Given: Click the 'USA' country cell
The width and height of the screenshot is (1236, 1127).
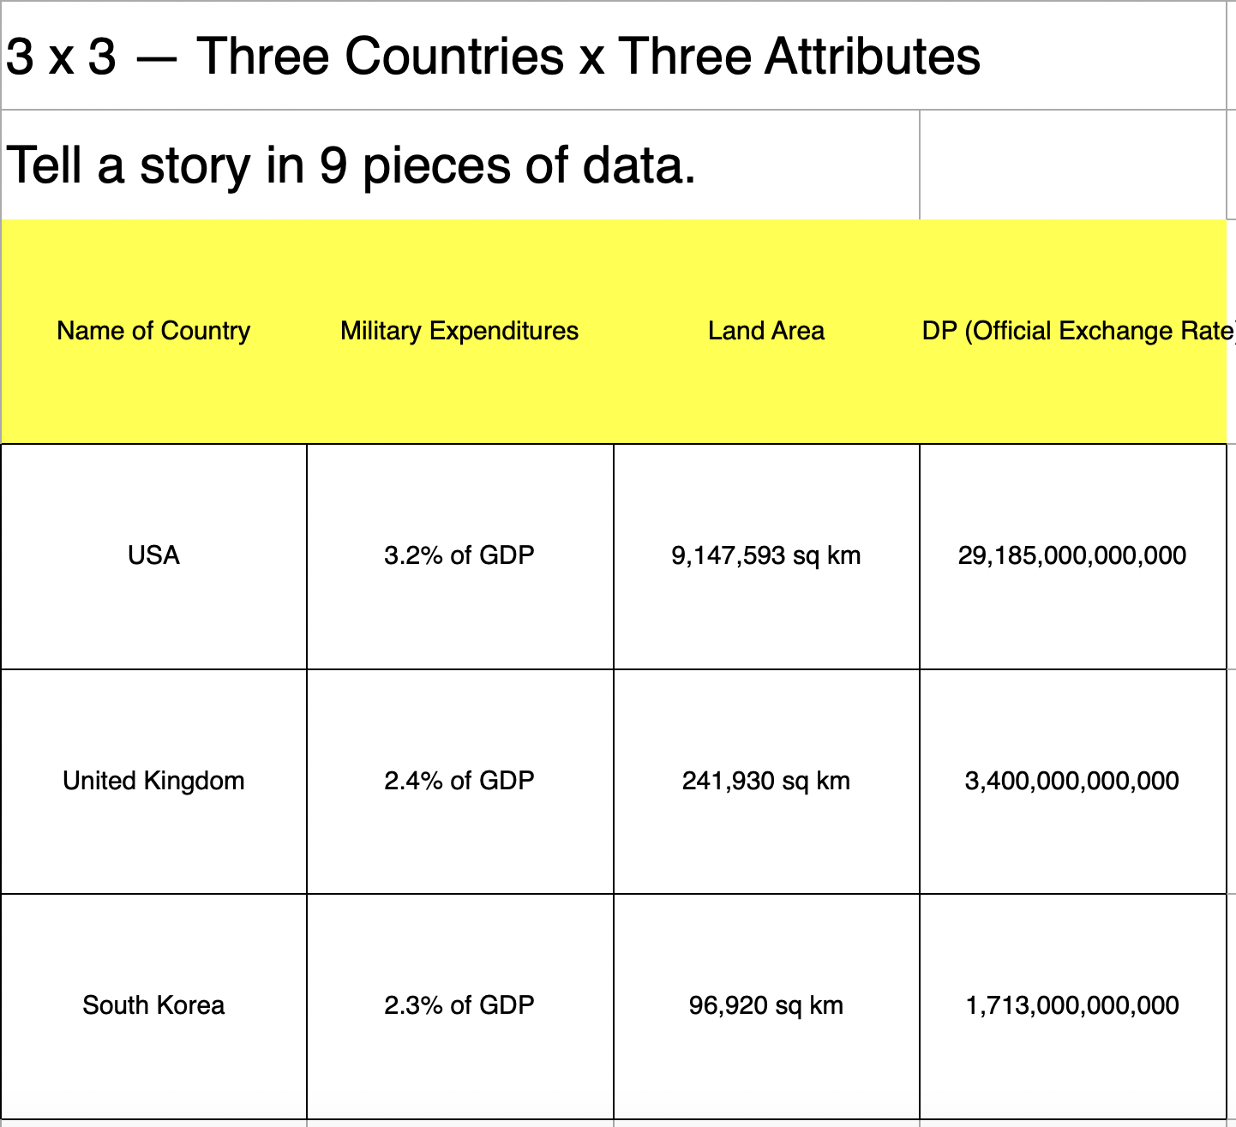Looking at the screenshot, I should 153,555.
